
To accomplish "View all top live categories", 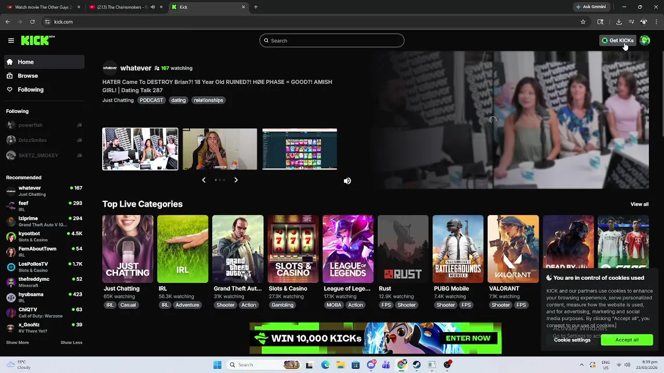I will click(639, 204).
